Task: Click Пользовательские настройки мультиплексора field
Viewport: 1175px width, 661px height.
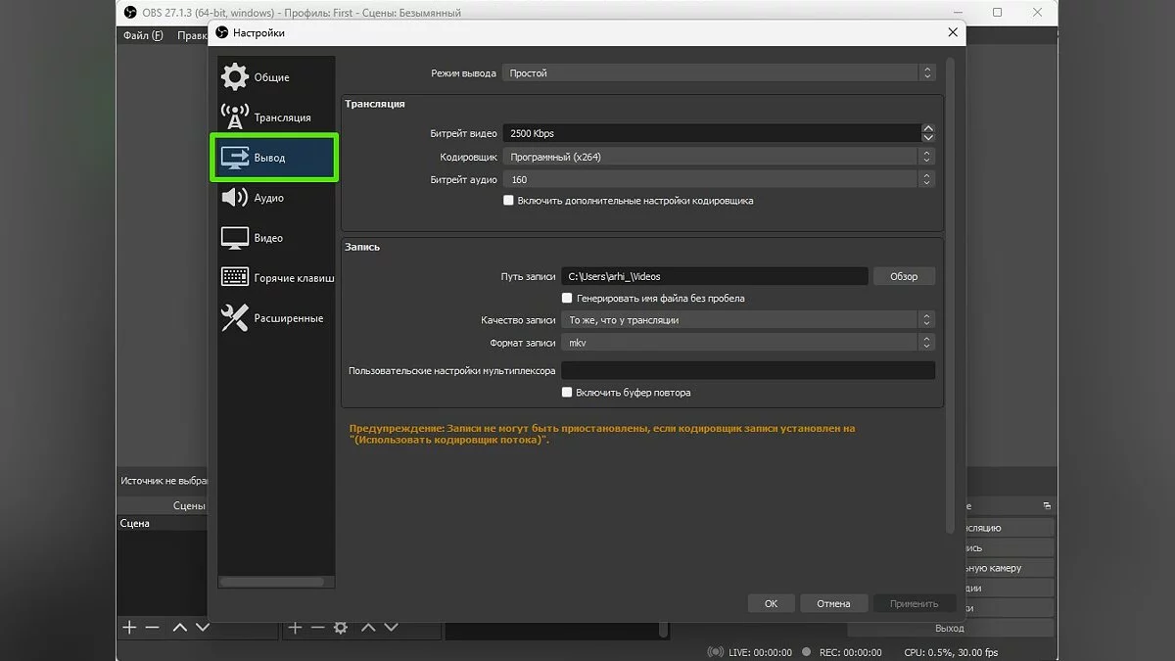Action: coord(748,371)
